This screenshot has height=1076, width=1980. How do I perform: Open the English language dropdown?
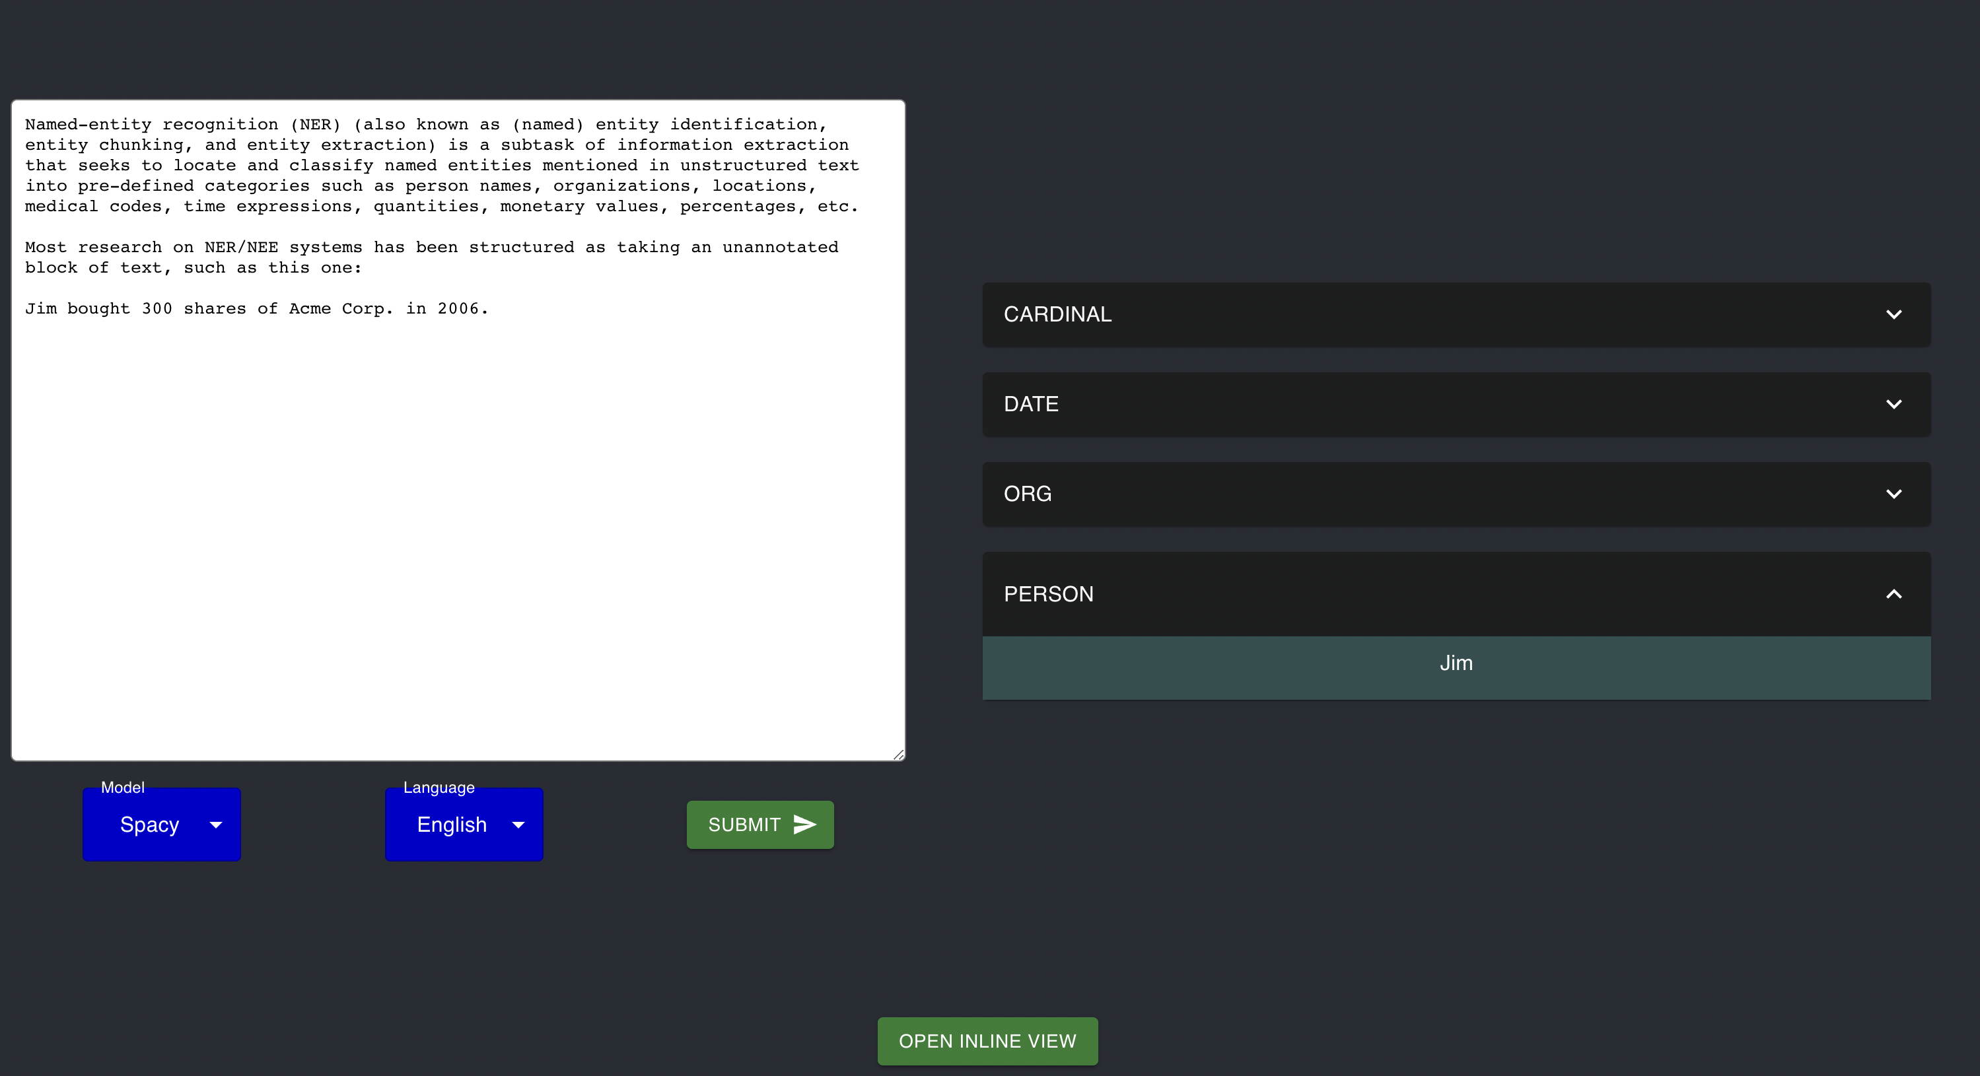(x=452, y=825)
